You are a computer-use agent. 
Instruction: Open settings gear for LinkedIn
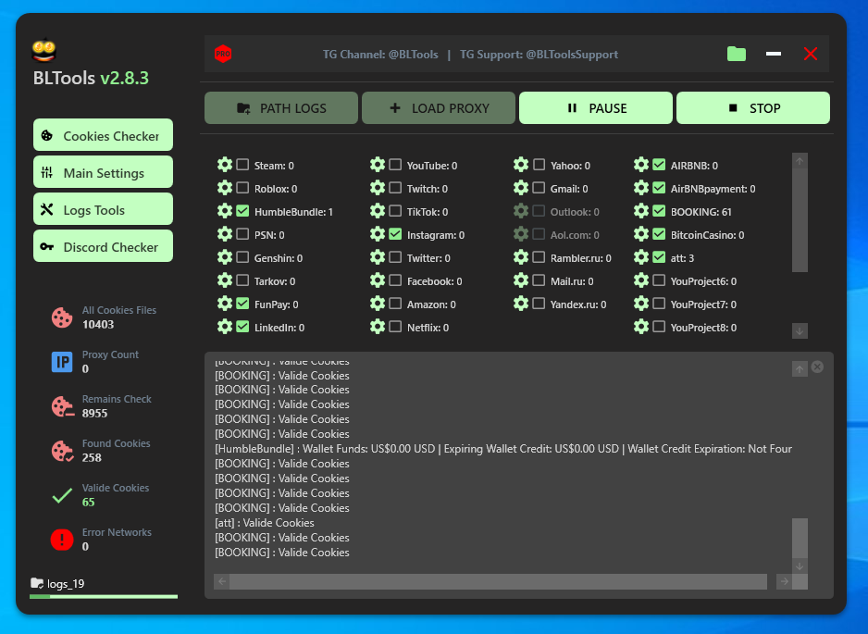(225, 327)
